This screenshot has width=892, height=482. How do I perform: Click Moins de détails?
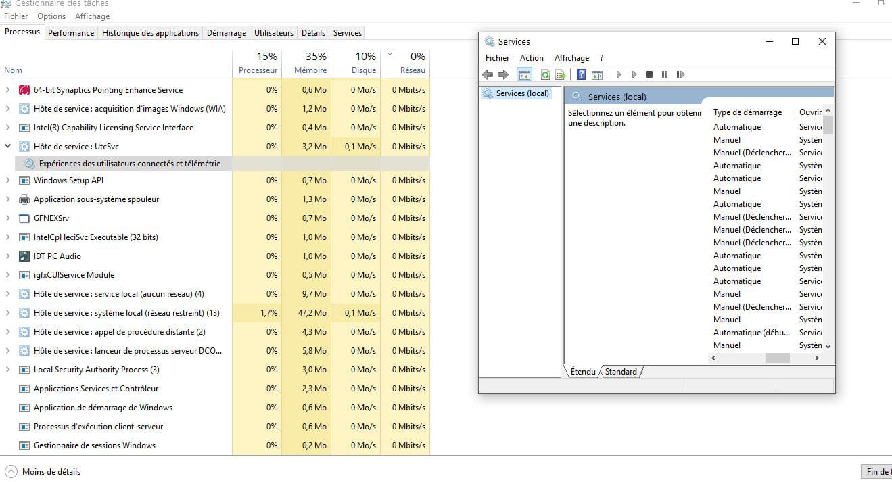tap(51, 472)
